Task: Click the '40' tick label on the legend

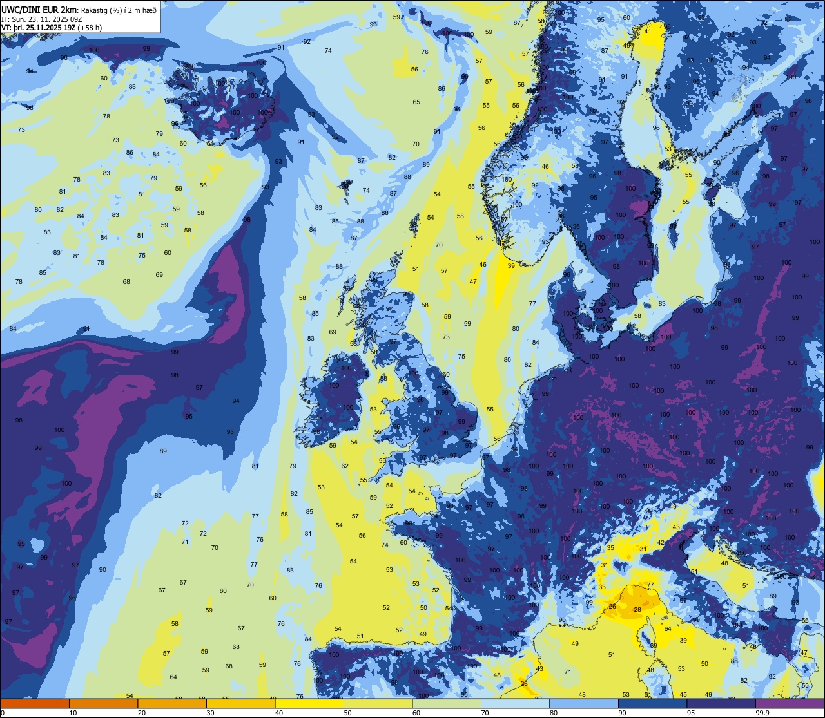Action: tap(279, 713)
